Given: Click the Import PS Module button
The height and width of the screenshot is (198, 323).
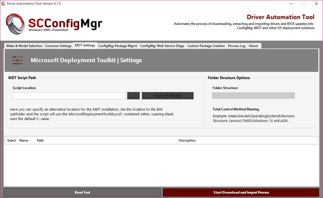Looking at the screenshot, I should (x=168, y=96).
